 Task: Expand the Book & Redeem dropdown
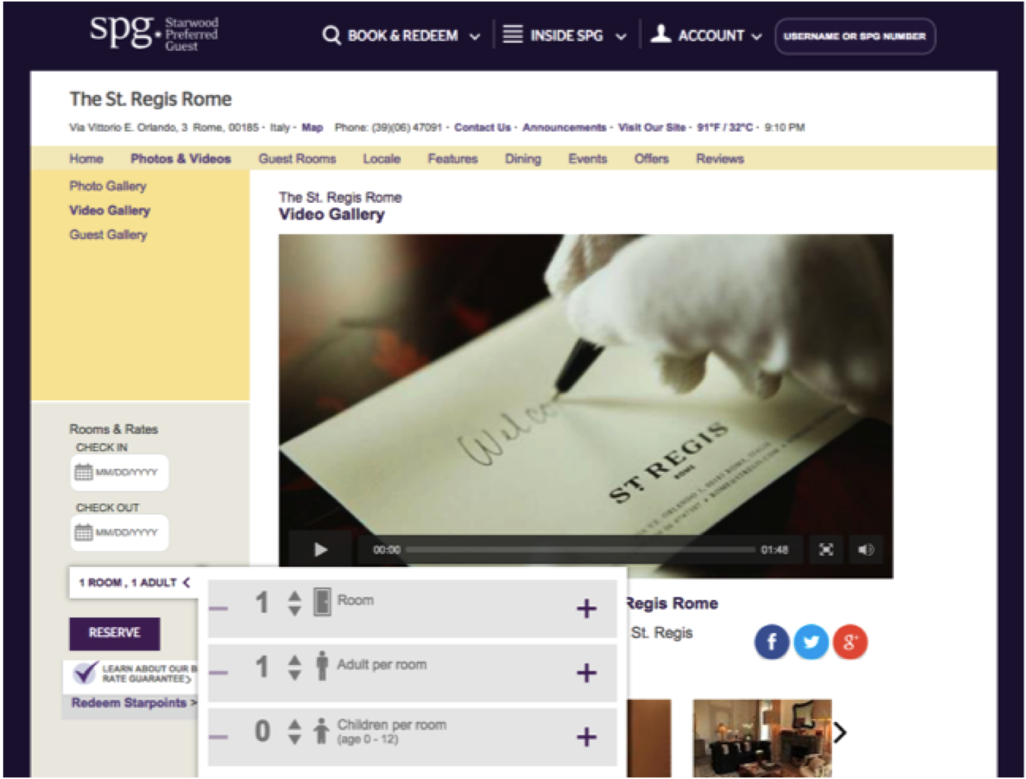tap(475, 36)
